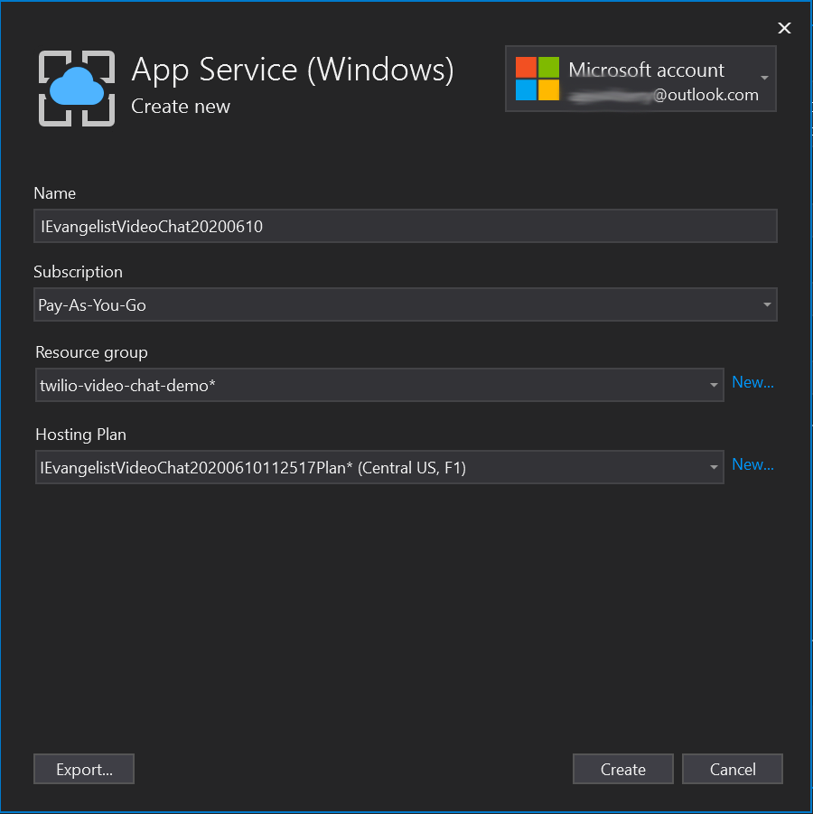Click the "Create new" subtitle text

pyautogui.click(x=181, y=107)
